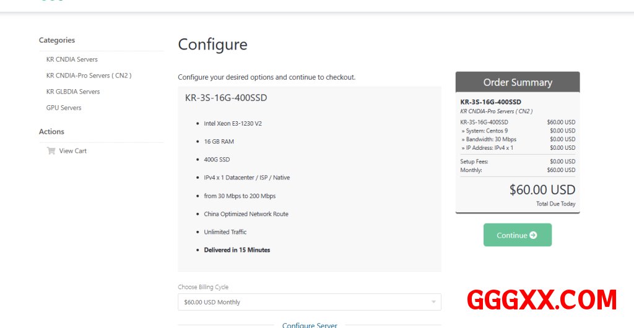Select KR CNDIA-Pro Servers ( CN2 ) category
The height and width of the screenshot is (328, 634).
pos(89,76)
